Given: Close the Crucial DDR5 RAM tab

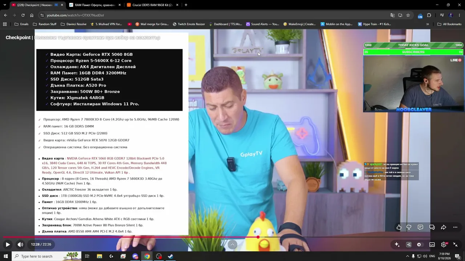Looking at the screenshot, I should [x=177, y=5].
